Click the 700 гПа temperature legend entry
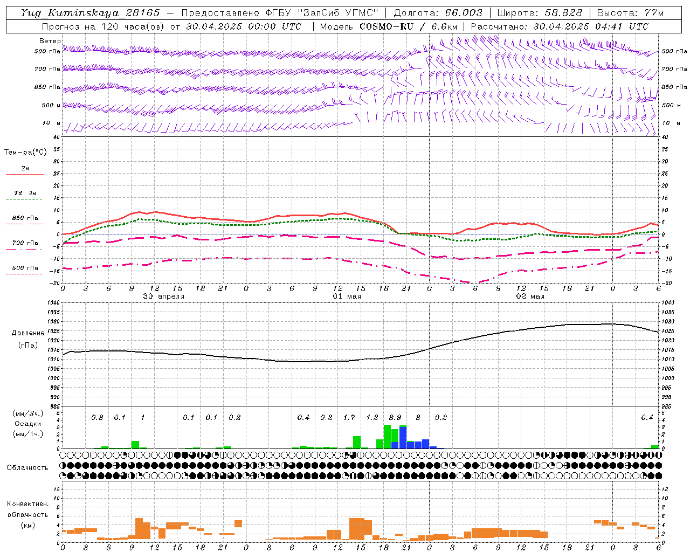 click(x=25, y=243)
